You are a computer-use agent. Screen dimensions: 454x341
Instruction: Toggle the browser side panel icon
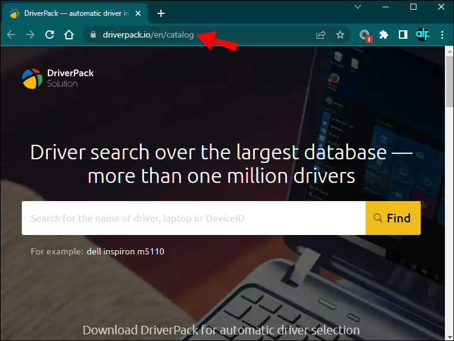(x=403, y=35)
